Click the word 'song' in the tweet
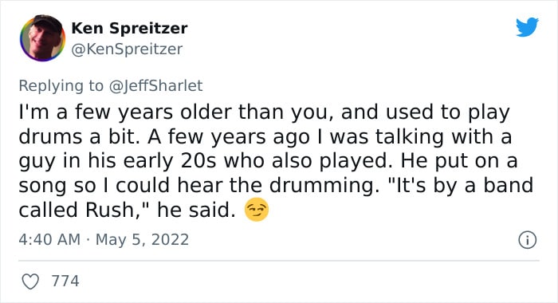Image resolution: width=558 pixels, height=303 pixels. coord(42,187)
